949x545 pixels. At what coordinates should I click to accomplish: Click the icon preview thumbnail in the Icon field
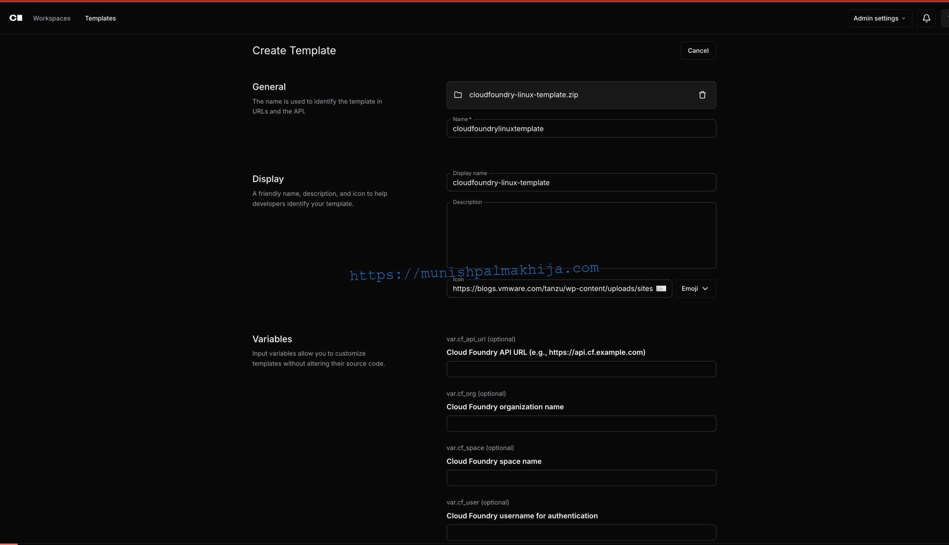661,288
